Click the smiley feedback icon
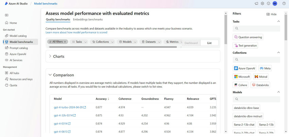 (x=269, y=3)
